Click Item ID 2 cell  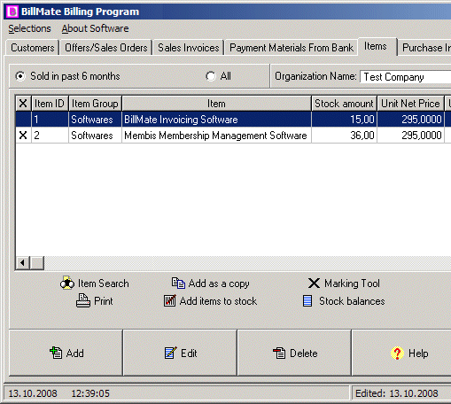[50, 136]
